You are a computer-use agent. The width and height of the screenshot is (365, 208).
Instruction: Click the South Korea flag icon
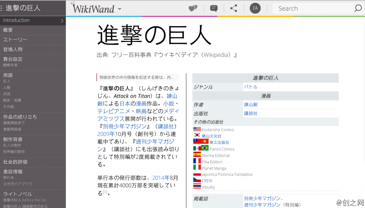coord(197,135)
